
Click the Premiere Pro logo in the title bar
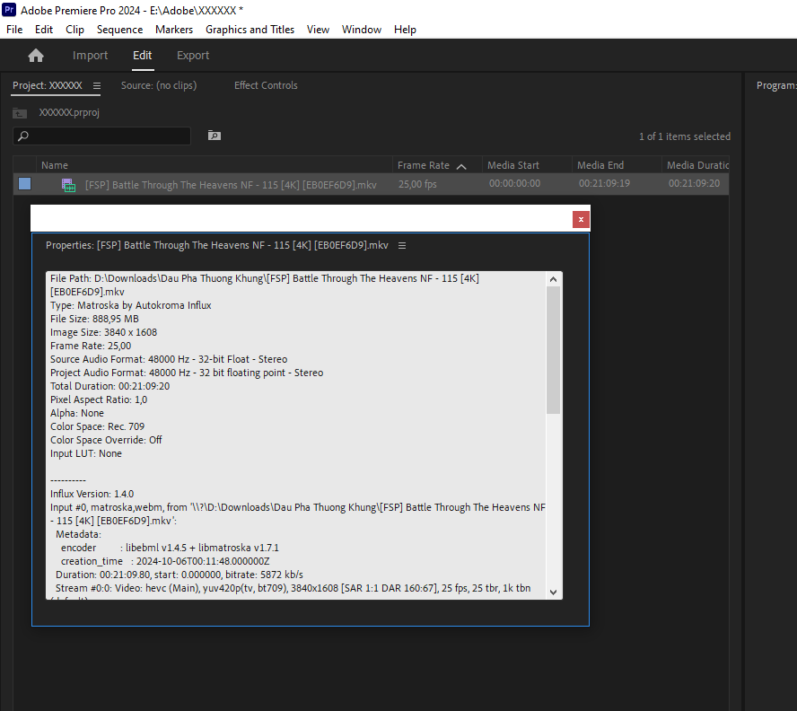tap(10, 10)
